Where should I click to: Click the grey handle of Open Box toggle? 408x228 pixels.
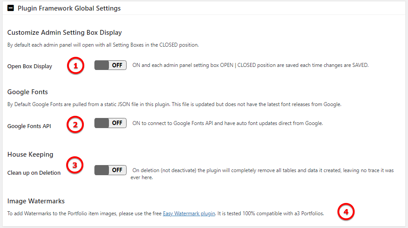coord(101,65)
